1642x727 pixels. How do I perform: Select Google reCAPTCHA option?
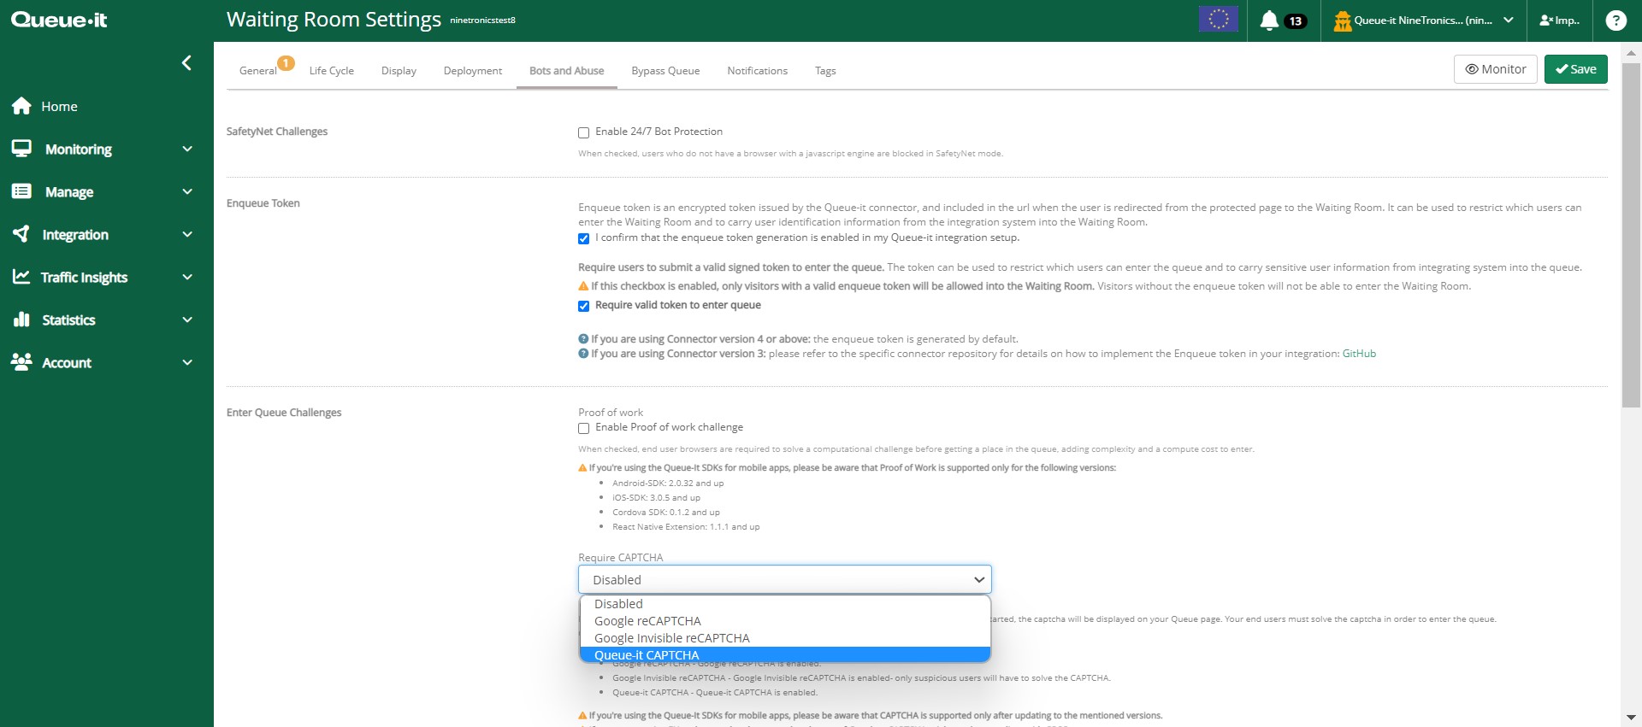click(784, 621)
